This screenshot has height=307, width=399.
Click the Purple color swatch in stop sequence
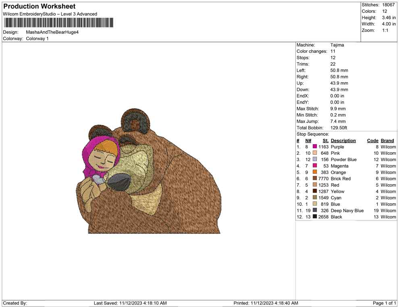(315, 147)
